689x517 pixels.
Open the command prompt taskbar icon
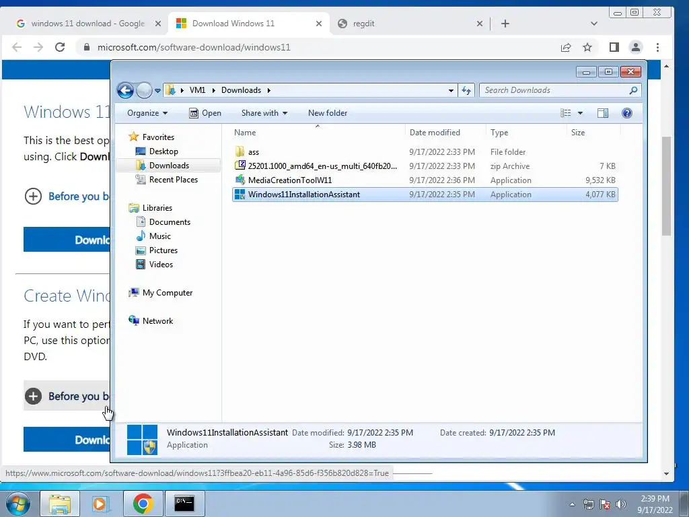click(184, 504)
